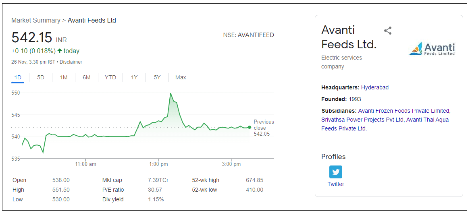Viewport: 470px width, 213px height.
Task: Click the 26 Nov, 3:30 pm IST timestamp
Action: pyautogui.click(x=33, y=62)
